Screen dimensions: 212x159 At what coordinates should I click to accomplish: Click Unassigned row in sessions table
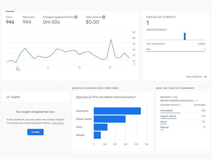point(183,111)
